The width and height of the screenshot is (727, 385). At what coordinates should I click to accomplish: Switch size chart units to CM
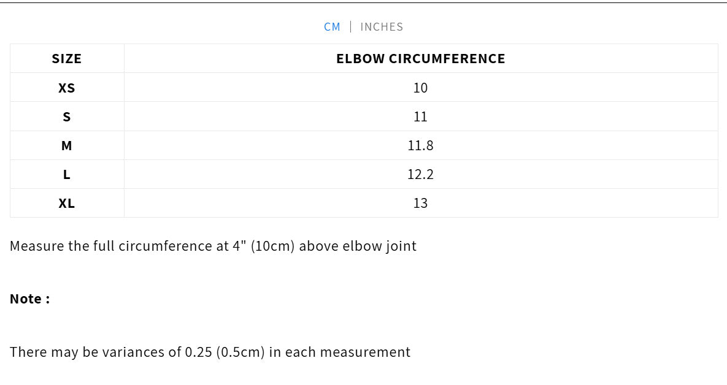click(332, 27)
